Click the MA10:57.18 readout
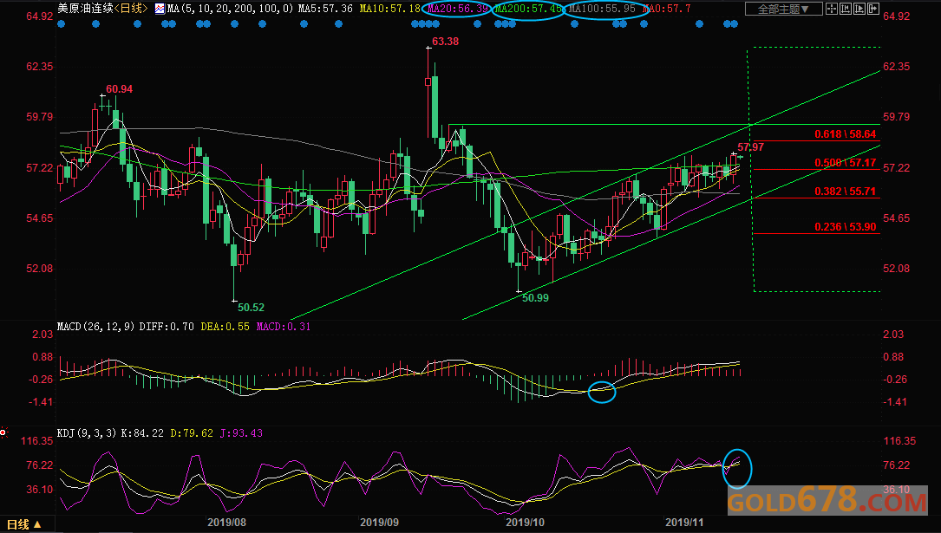This screenshot has width=941, height=533. point(390,9)
